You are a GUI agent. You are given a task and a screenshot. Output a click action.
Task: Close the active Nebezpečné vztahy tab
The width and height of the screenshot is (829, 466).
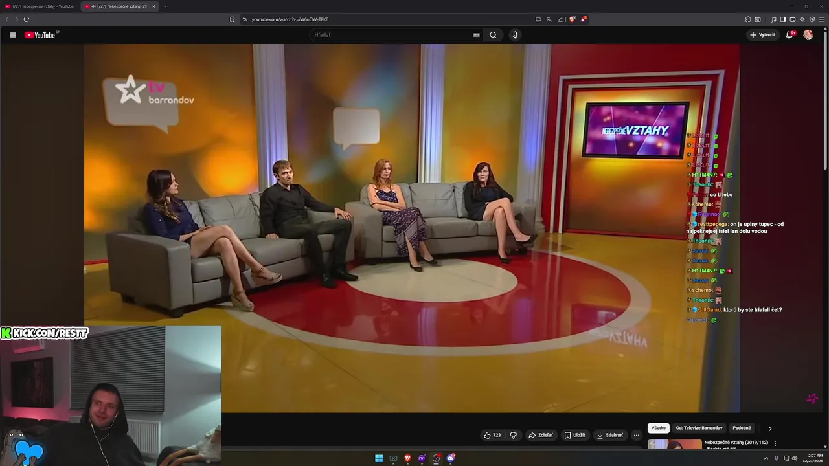pos(153,6)
